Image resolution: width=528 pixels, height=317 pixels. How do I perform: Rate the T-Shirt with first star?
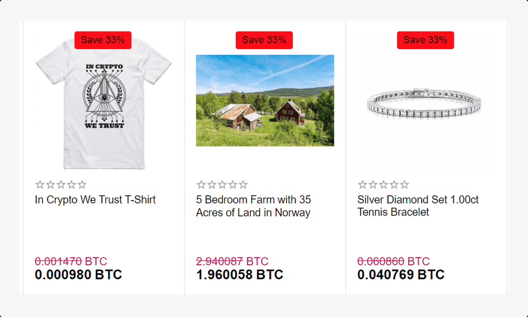[40, 185]
